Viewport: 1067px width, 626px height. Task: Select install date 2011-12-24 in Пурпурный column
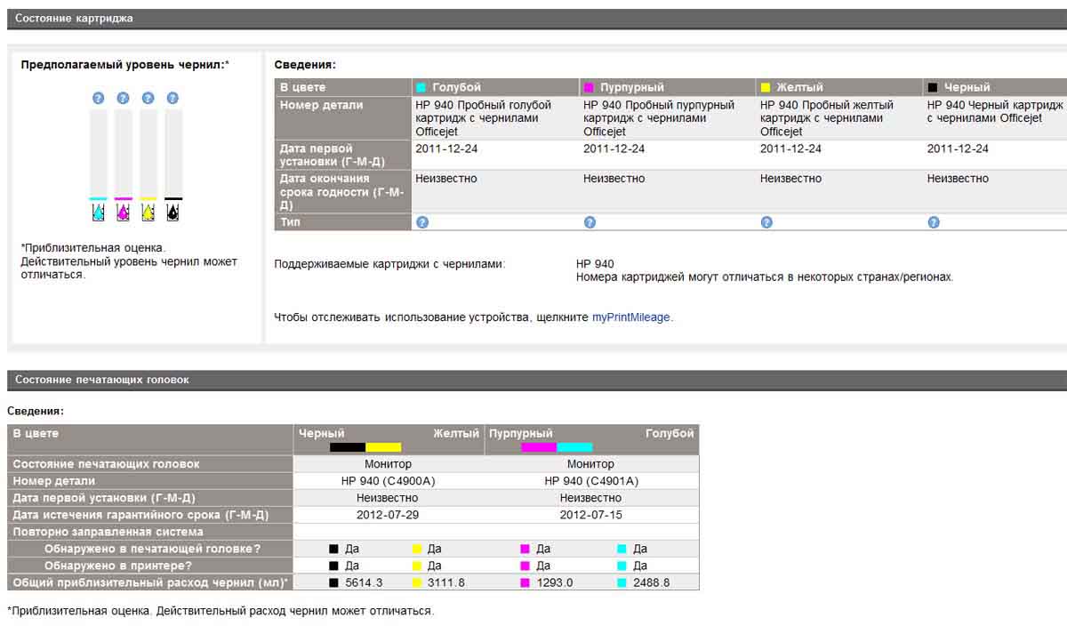[614, 148]
